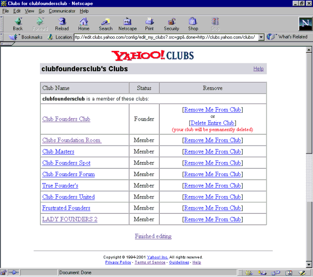Image resolution: width=313 pixels, height=277 pixels.
Task: Collapse the navigation toolbar with its left grip
Action: coord(1,24)
